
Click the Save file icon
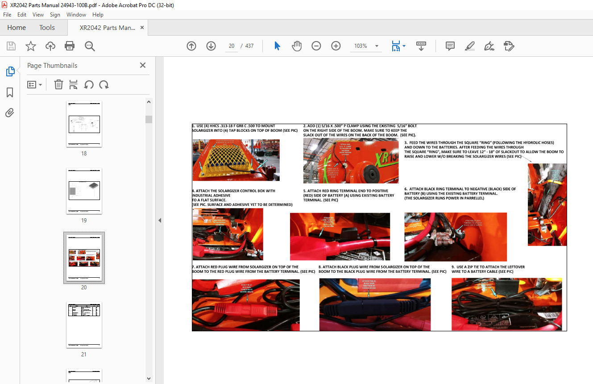(11, 46)
